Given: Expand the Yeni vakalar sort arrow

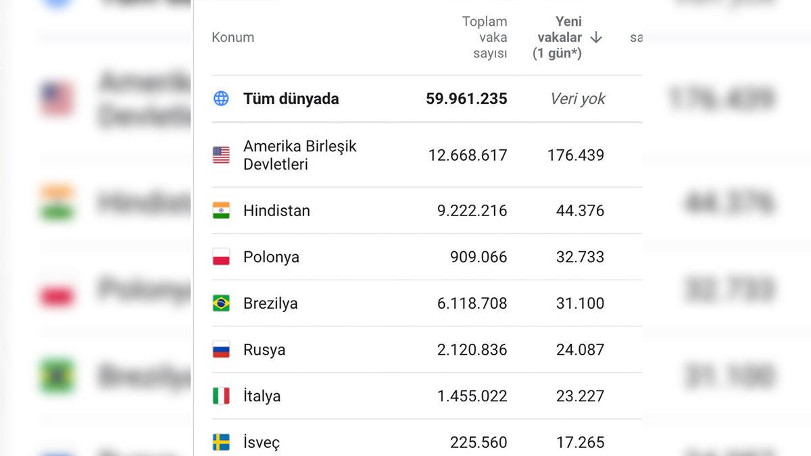Looking at the screenshot, I should [x=595, y=39].
